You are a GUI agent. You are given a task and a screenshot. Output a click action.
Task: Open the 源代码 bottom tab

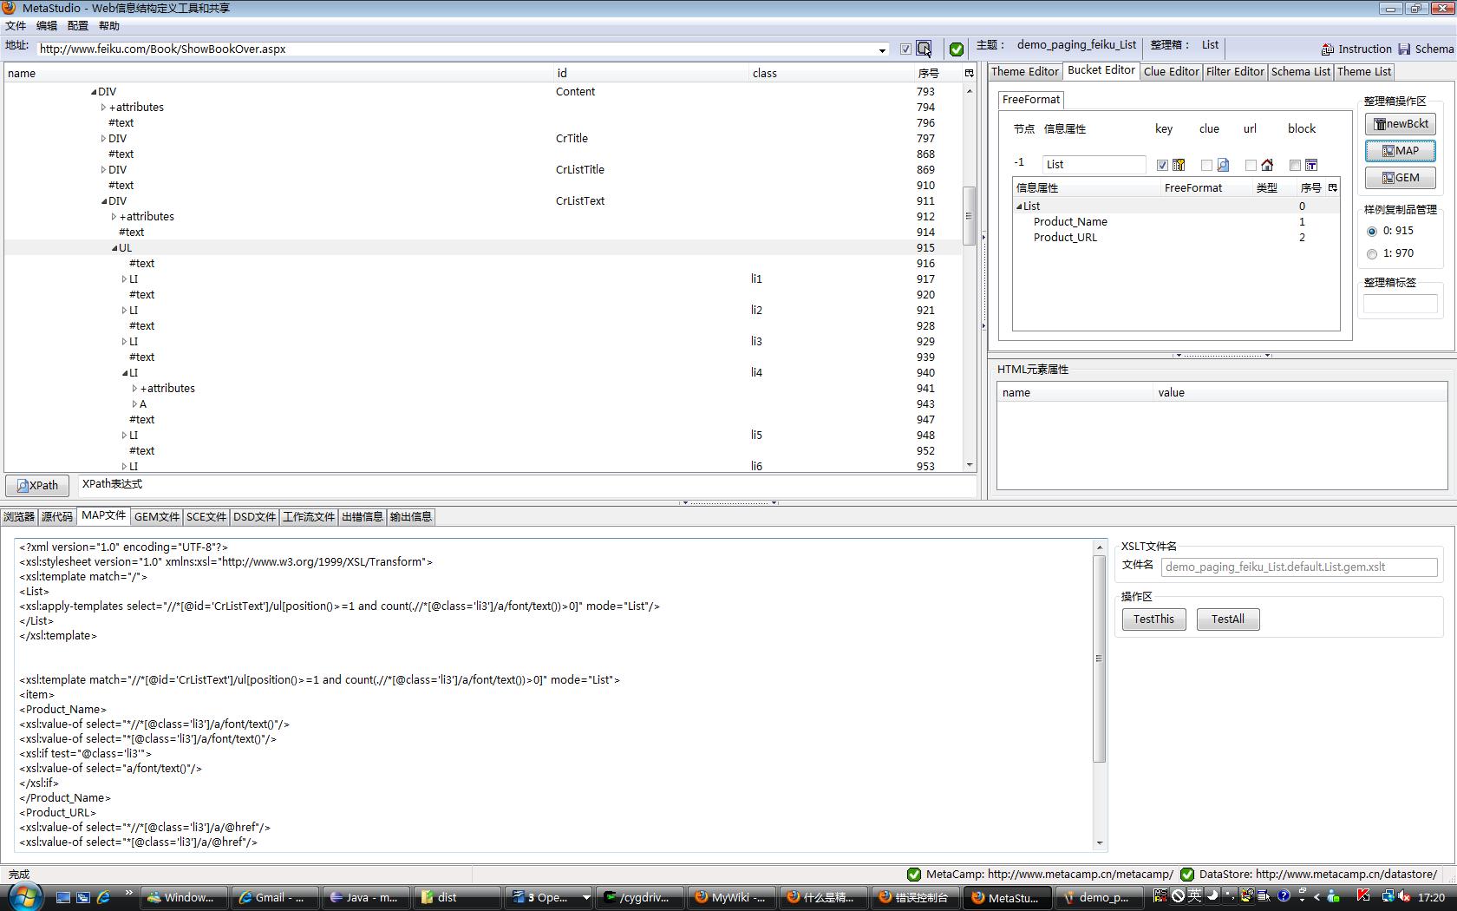(57, 517)
